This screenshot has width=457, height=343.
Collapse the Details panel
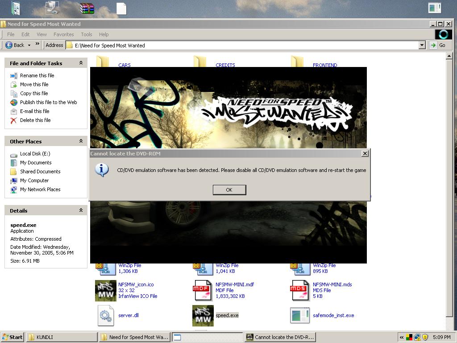[x=81, y=210]
